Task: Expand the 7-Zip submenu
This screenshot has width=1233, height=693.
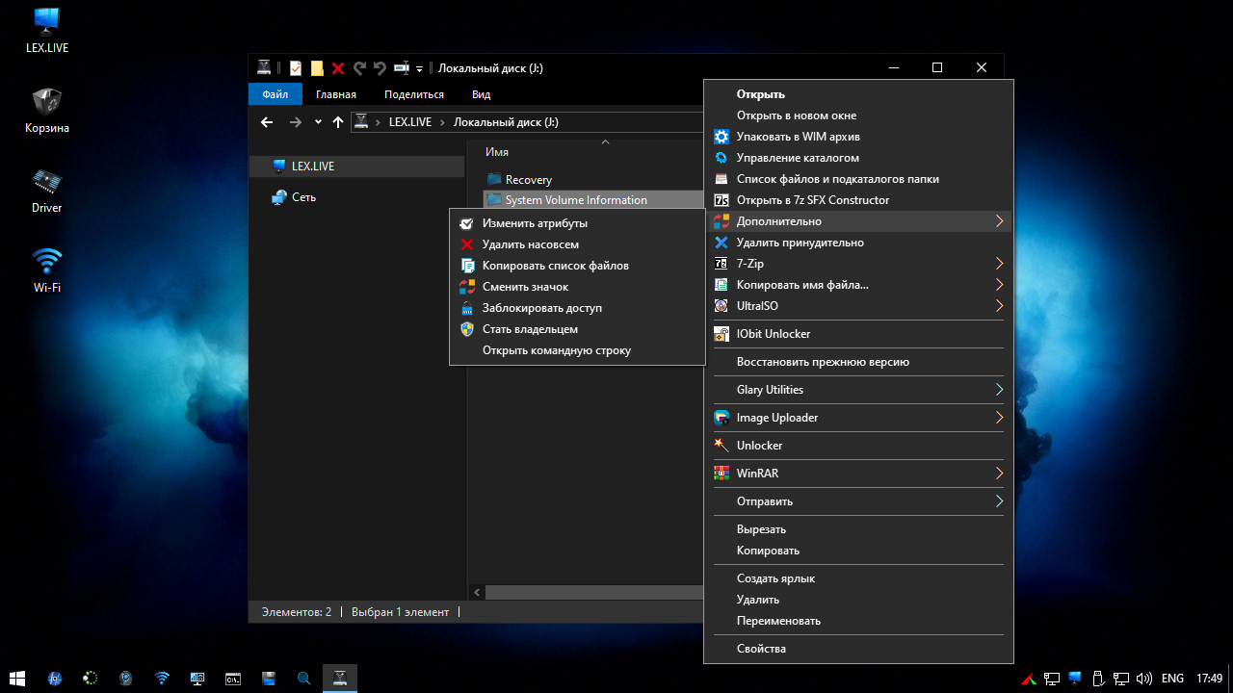Action: [x=998, y=264]
